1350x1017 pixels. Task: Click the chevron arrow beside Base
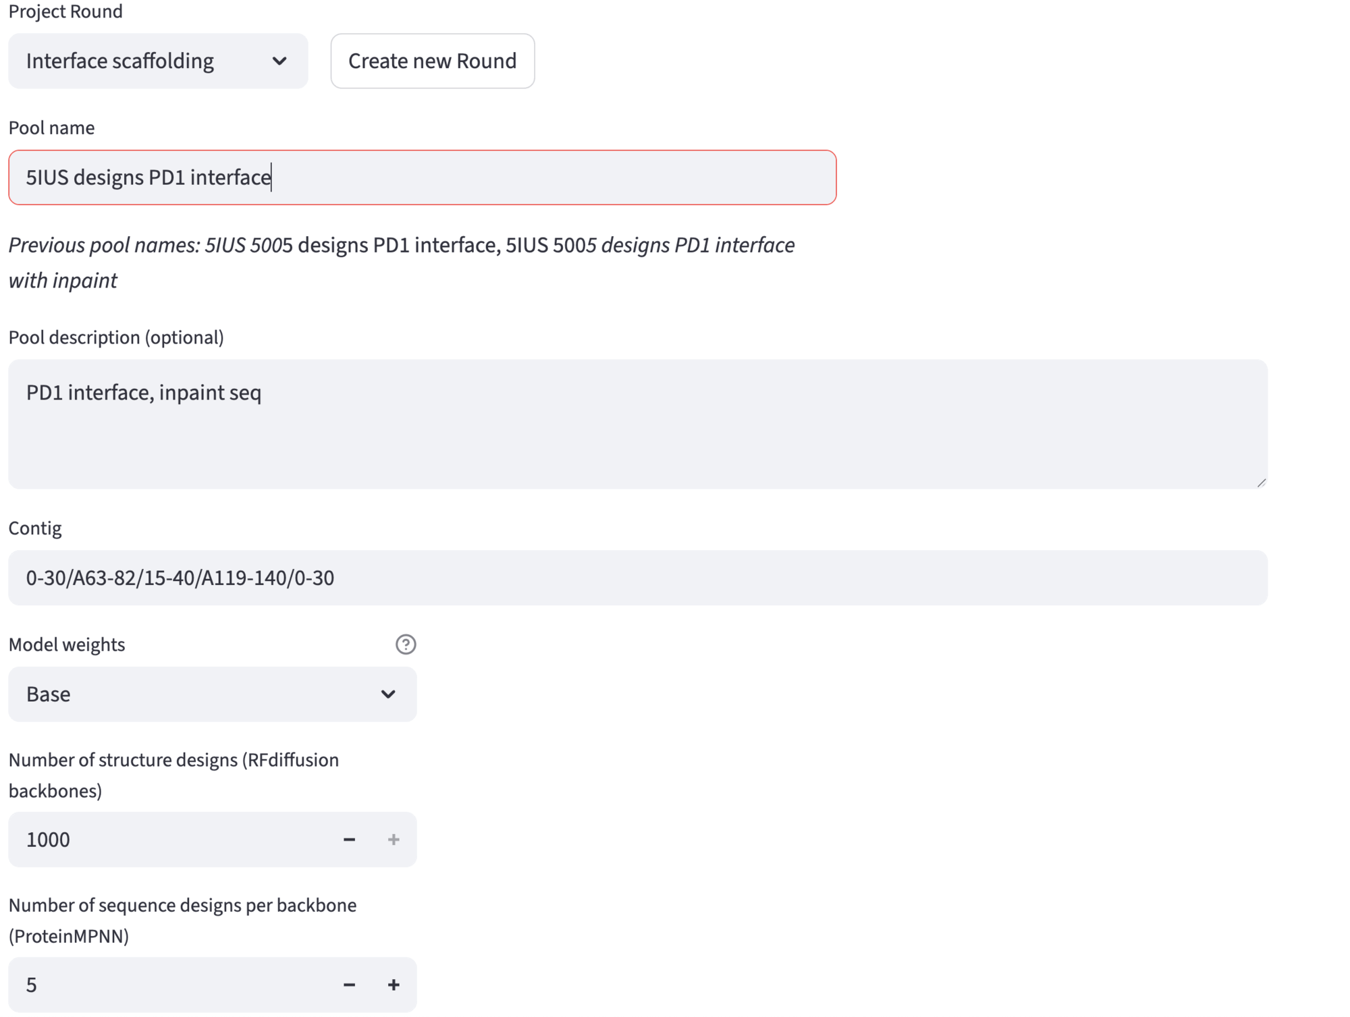pos(388,694)
